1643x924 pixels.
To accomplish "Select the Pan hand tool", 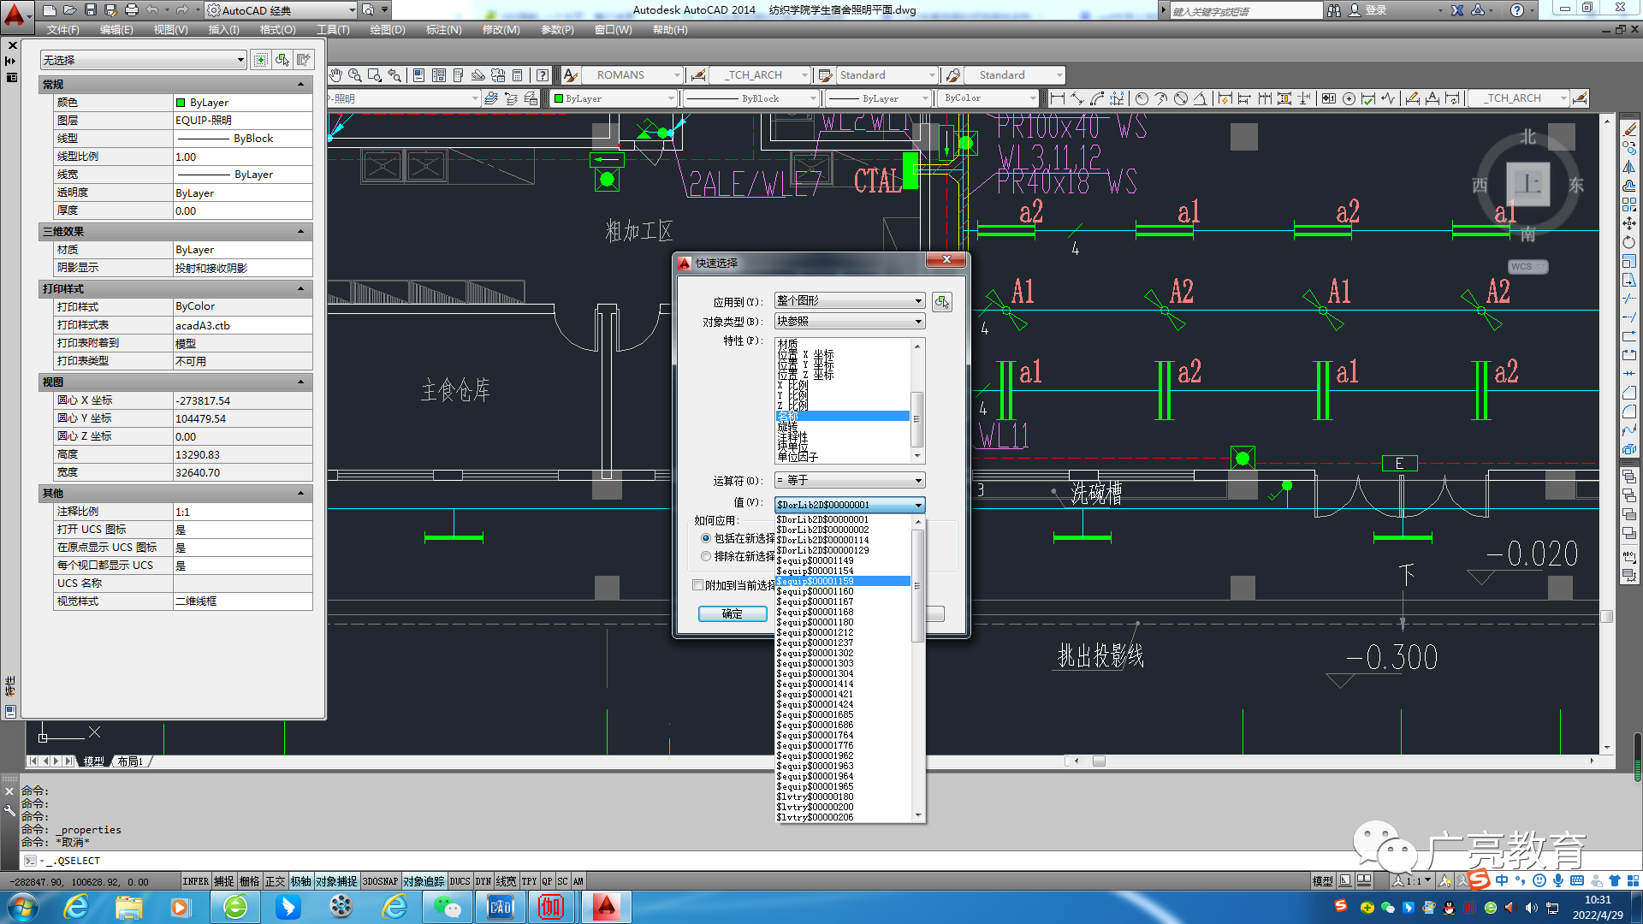I will (x=335, y=75).
